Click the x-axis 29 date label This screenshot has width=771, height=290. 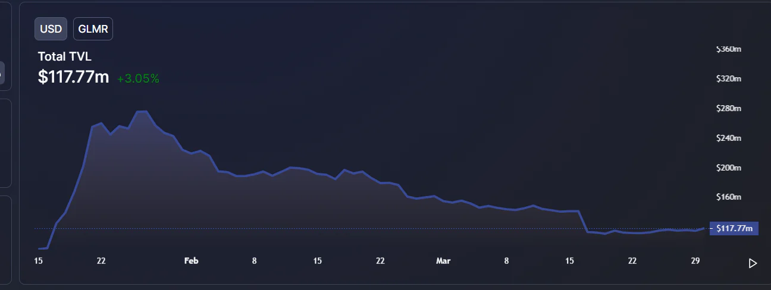pos(695,260)
